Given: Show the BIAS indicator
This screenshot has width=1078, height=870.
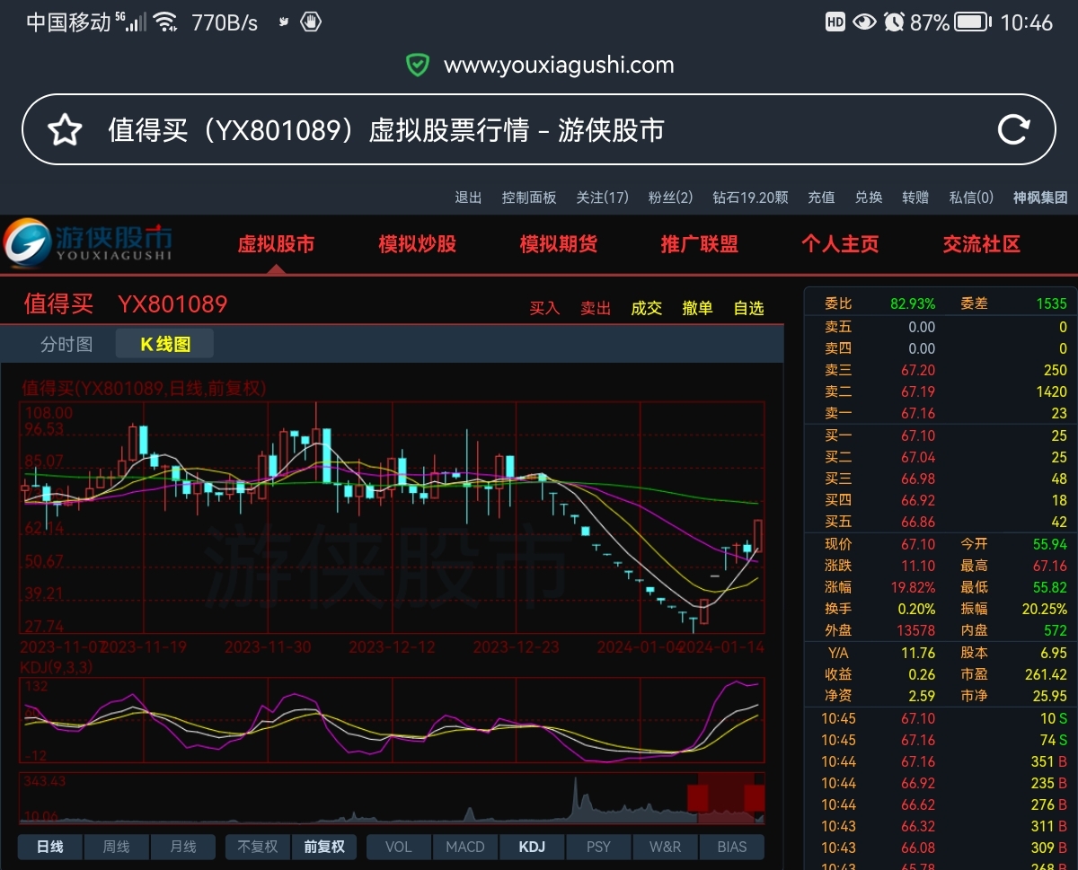Looking at the screenshot, I should coord(731,847).
